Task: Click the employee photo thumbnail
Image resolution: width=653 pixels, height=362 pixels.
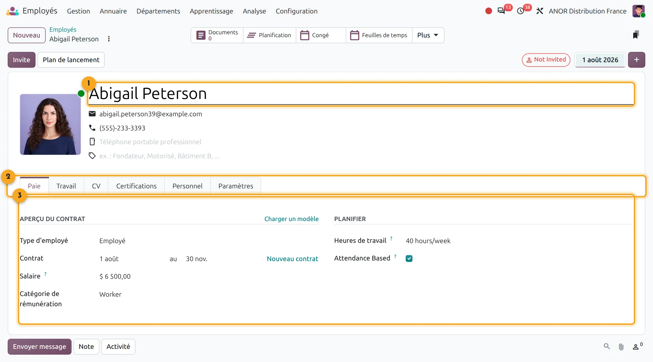Action: tap(50, 124)
